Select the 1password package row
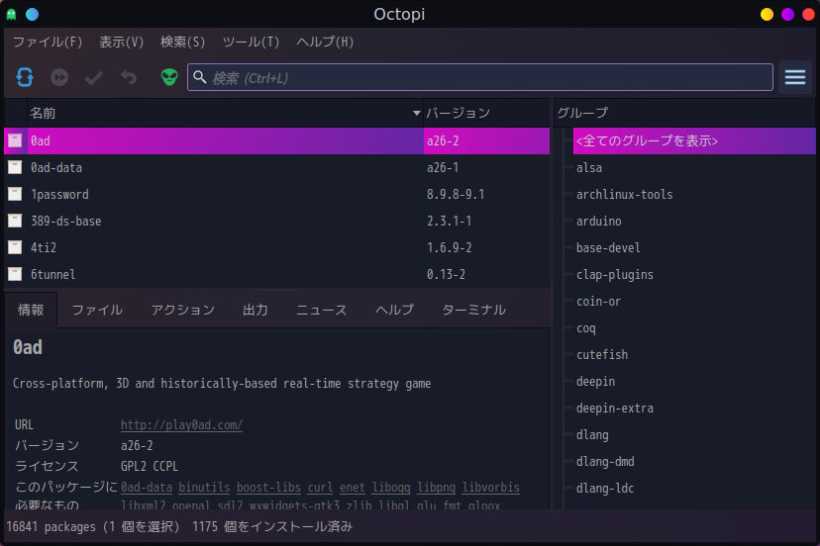 coord(276,195)
